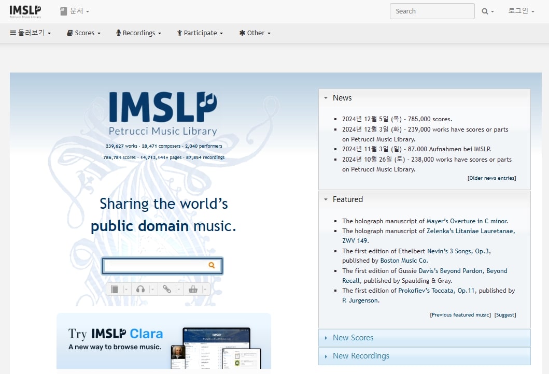
Task: Open dropdown arrow next to headphones icon
Action: pyautogui.click(x=152, y=289)
